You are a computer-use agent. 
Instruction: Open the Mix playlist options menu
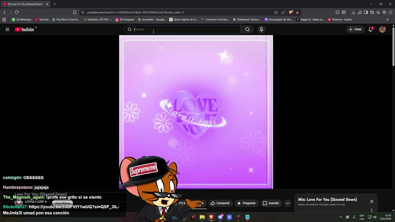[372, 210]
